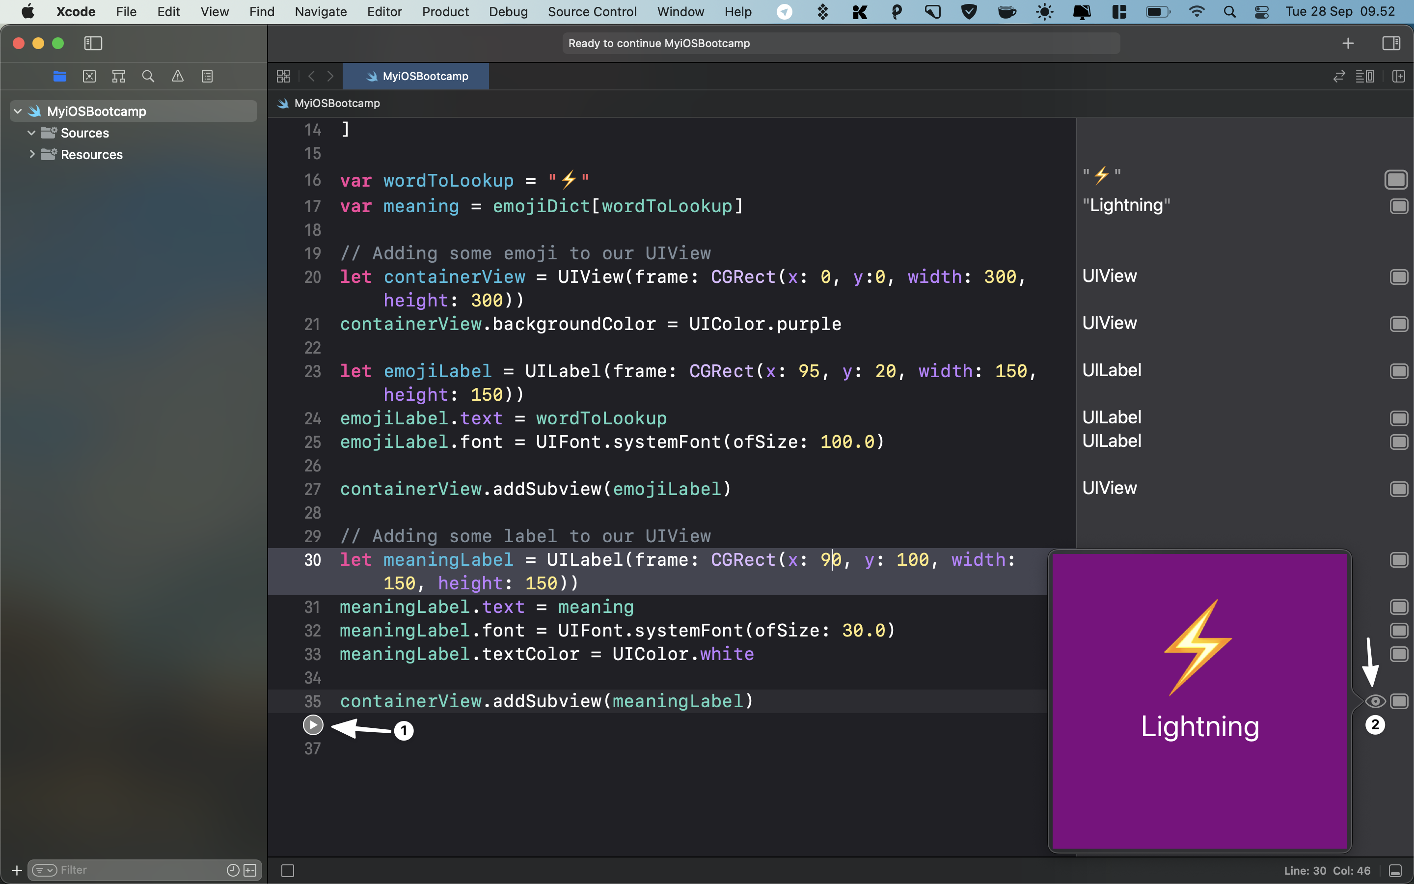Image resolution: width=1414 pixels, height=884 pixels.
Task: Click the editor review swap arrows icon
Action: pyautogui.click(x=1339, y=76)
